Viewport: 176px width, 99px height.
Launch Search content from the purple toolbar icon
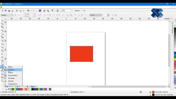tap(40, 11)
